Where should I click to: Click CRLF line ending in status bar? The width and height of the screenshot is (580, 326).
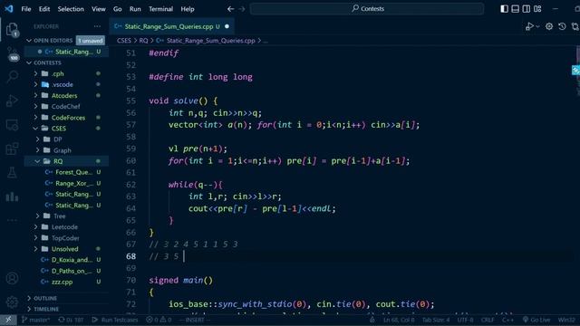[x=488, y=320]
